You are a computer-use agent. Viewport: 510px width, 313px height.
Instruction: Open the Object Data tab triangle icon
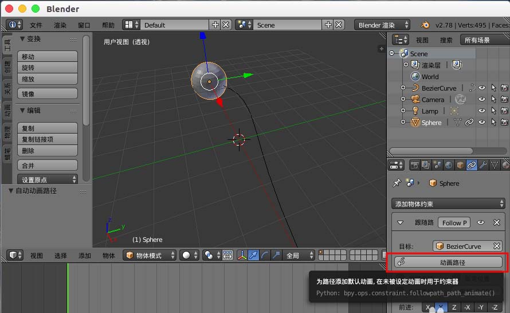495,165
